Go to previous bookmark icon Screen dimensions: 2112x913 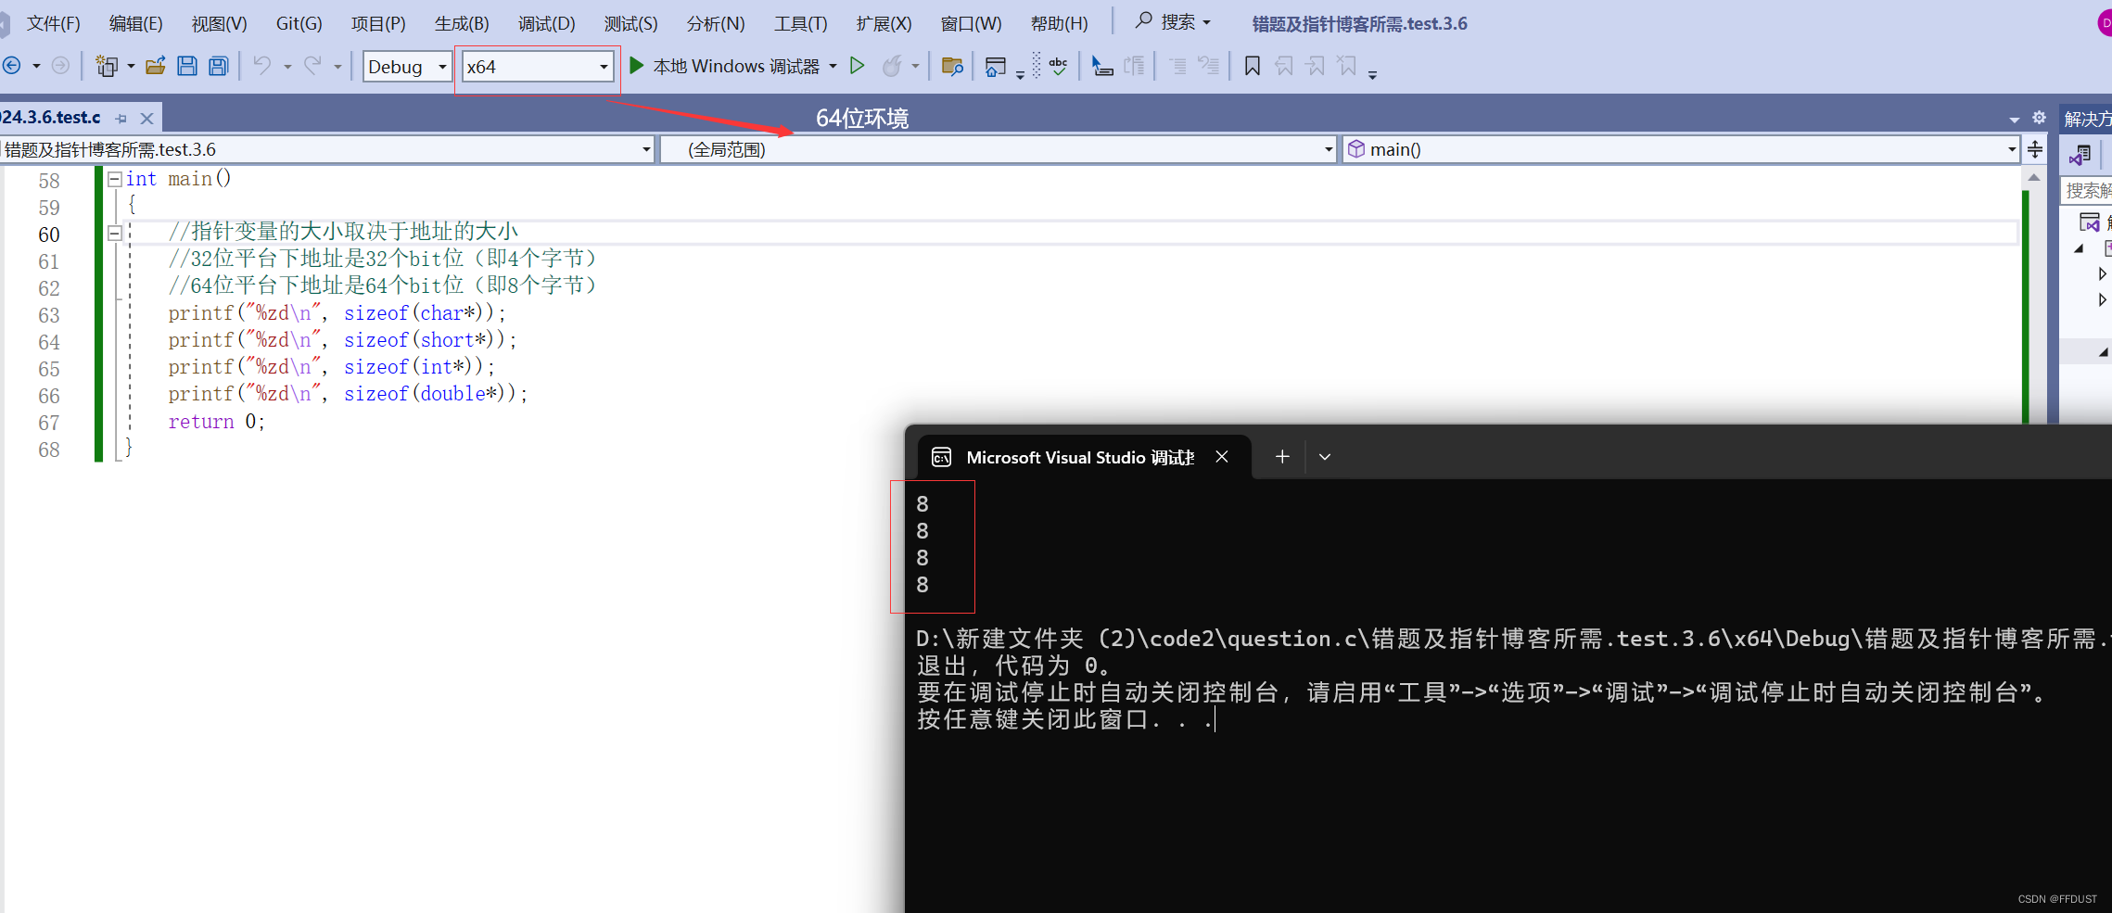coord(1284,66)
